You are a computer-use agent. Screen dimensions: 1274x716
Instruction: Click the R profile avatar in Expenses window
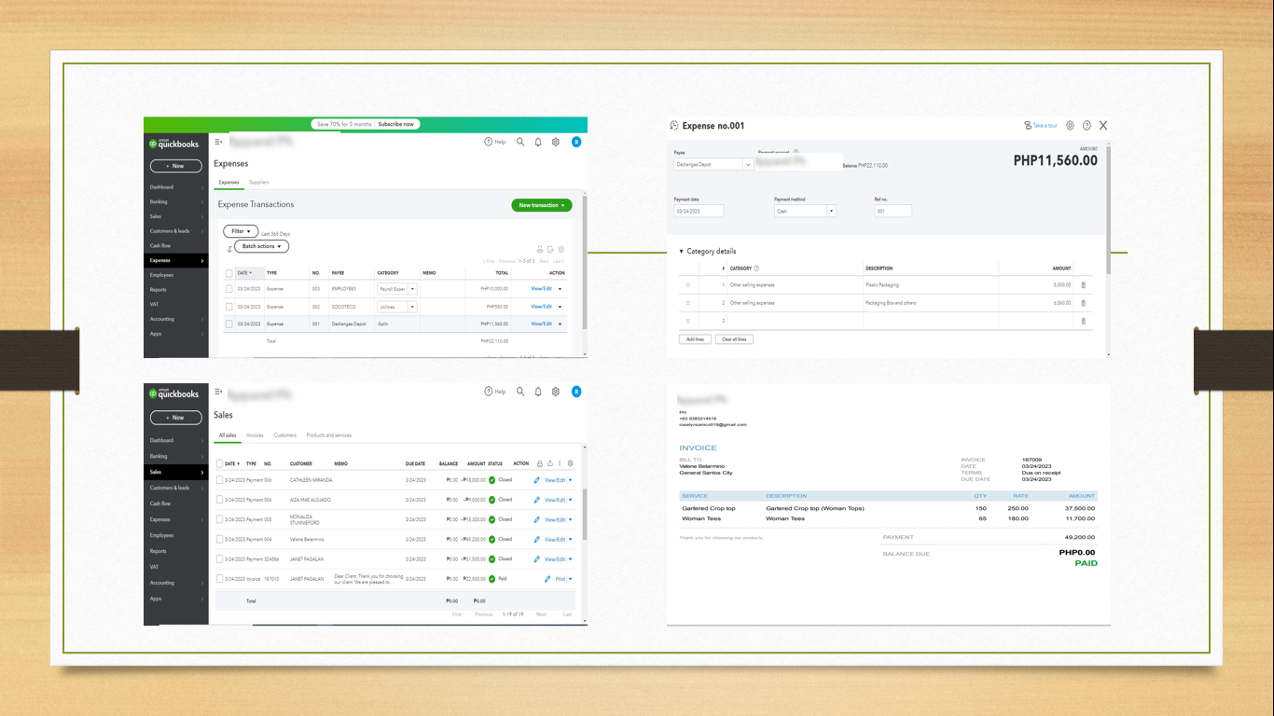(x=576, y=142)
